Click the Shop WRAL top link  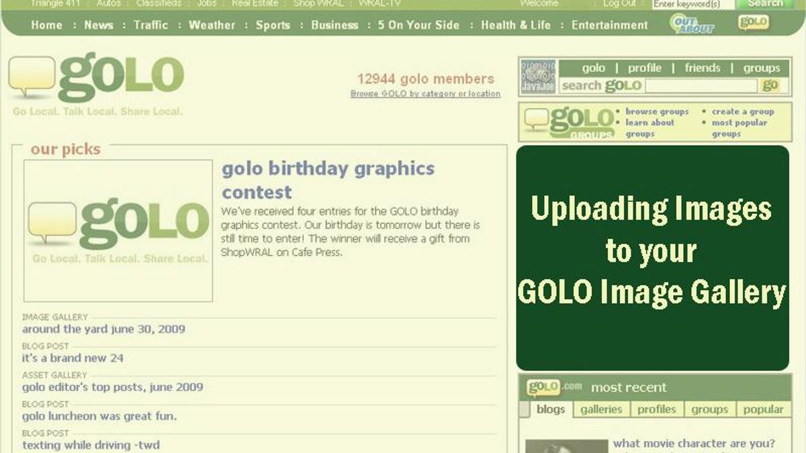point(318,3)
